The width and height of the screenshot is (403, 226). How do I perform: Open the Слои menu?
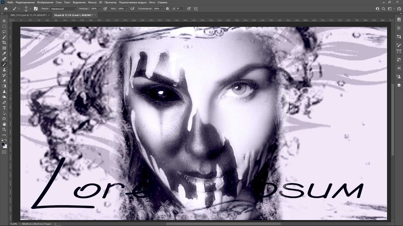tap(59, 2)
